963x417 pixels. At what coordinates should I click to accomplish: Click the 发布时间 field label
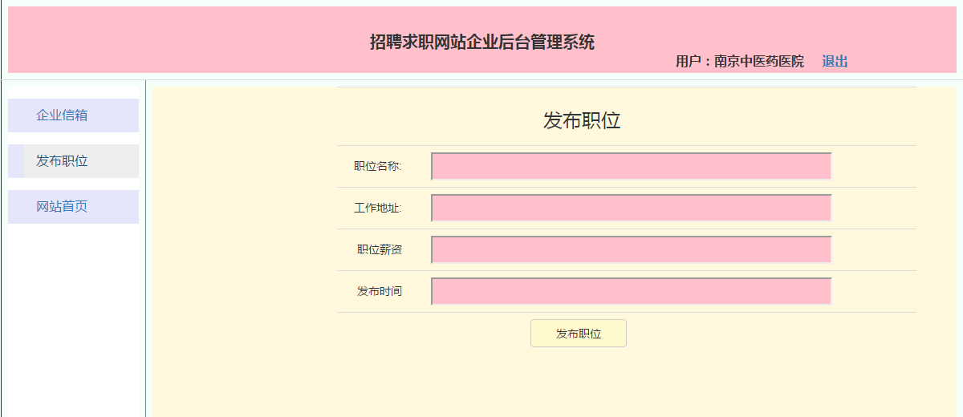pos(380,292)
